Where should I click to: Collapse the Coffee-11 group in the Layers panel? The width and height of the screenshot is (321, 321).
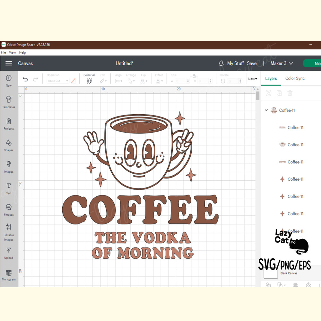(266, 110)
